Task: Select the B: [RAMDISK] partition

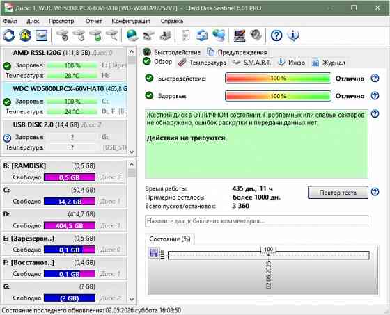Action: [x=65, y=172]
